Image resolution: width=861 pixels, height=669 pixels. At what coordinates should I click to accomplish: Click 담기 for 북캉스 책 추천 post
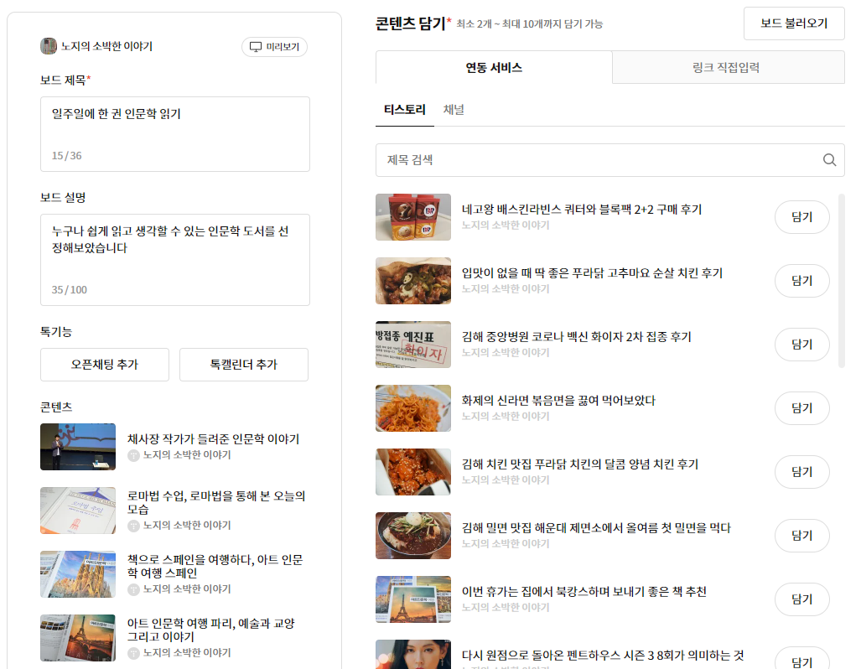pyautogui.click(x=801, y=599)
